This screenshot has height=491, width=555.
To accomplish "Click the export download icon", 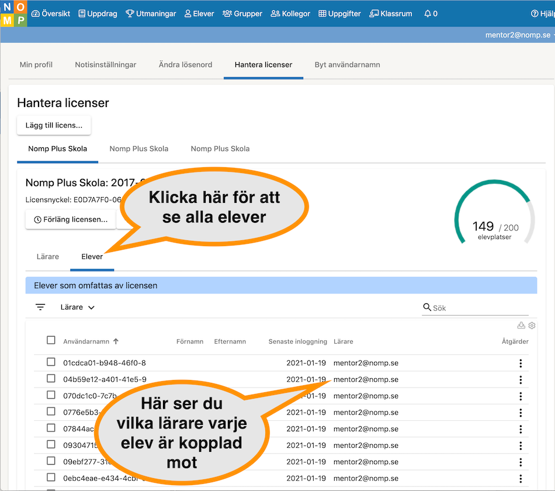I will click(x=521, y=325).
